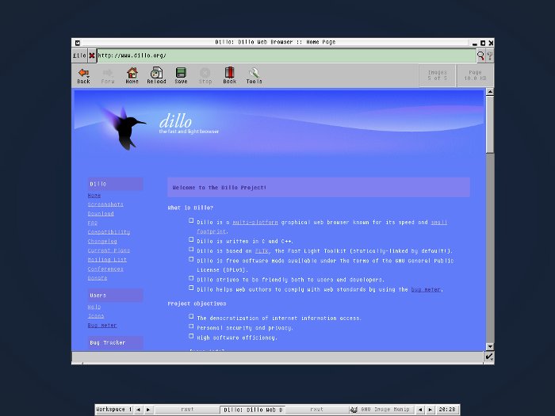555x416 pixels.
Task: Select the rxvt taskbar entry beside GNU Image Manip
Action: 317,410
